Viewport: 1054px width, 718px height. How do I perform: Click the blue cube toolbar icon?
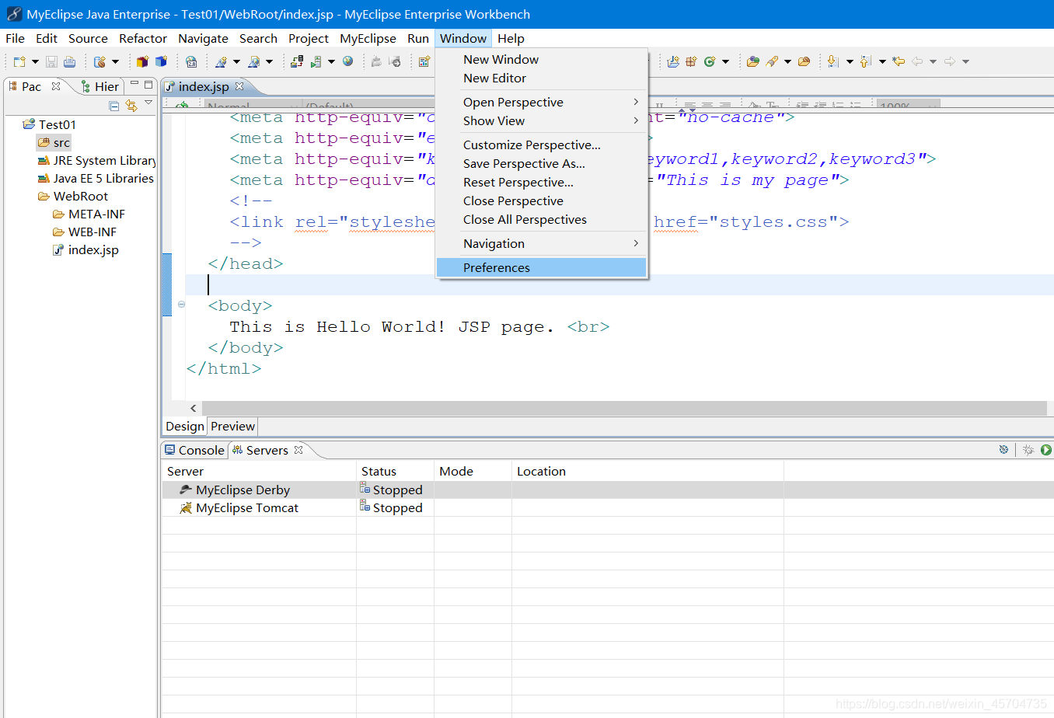(161, 61)
